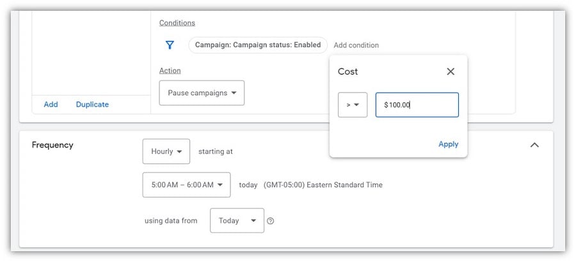
Task: Click the underlined Action heading
Action: pyautogui.click(x=170, y=70)
